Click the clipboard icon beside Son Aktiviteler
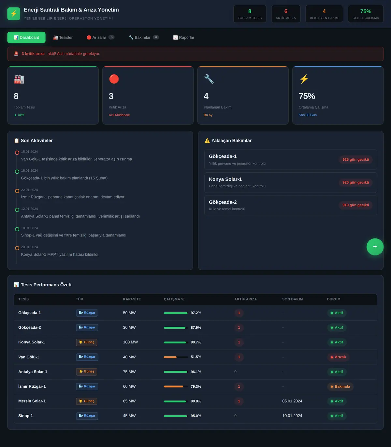Image resolution: width=391 pixels, height=447 pixels. click(x=17, y=141)
